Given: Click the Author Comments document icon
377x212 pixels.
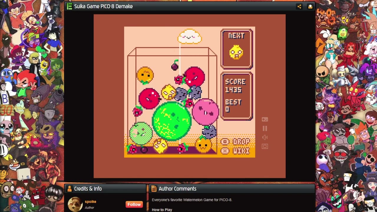Looking at the screenshot, I should pyautogui.click(x=154, y=189).
